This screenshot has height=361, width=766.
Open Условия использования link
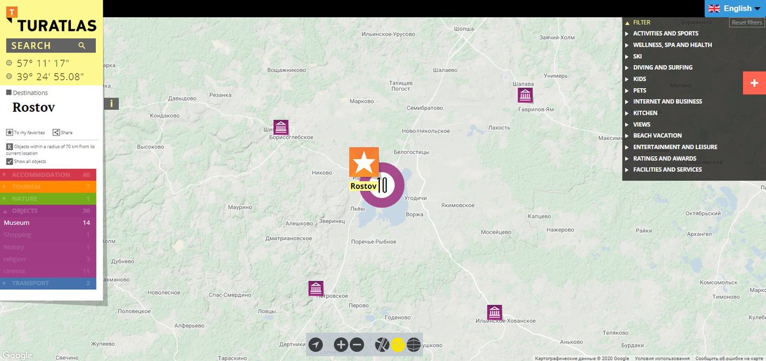[662, 358]
